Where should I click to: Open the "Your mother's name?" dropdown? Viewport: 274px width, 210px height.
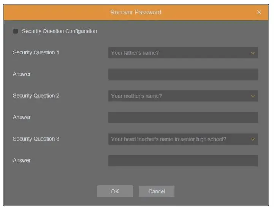(x=179, y=96)
